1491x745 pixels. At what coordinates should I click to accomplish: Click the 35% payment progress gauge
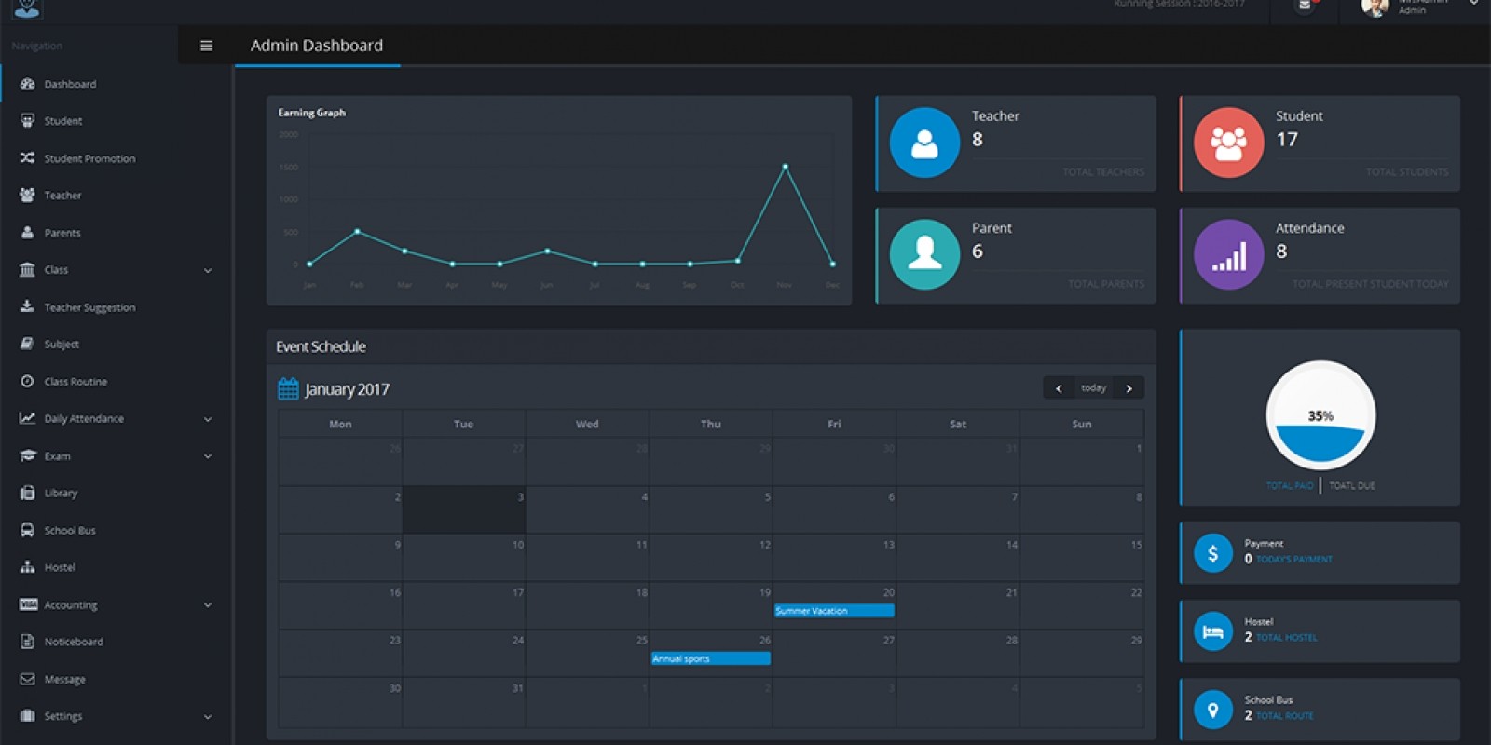click(x=1320, y=415)
